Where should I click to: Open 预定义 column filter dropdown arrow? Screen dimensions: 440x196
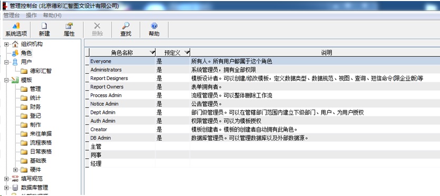(187, 53)
